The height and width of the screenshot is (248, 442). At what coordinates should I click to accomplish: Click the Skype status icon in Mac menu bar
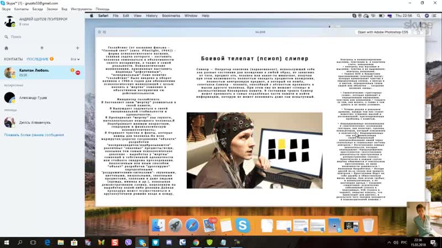click(x=354, y=16)
